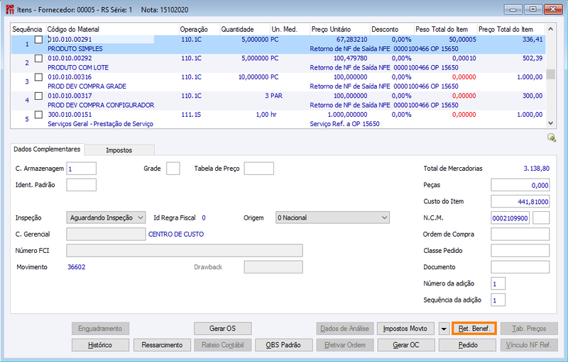Click the 67,283210 unit price cell
This screenshot has width=568, height=362.
[x=351, y=40]
